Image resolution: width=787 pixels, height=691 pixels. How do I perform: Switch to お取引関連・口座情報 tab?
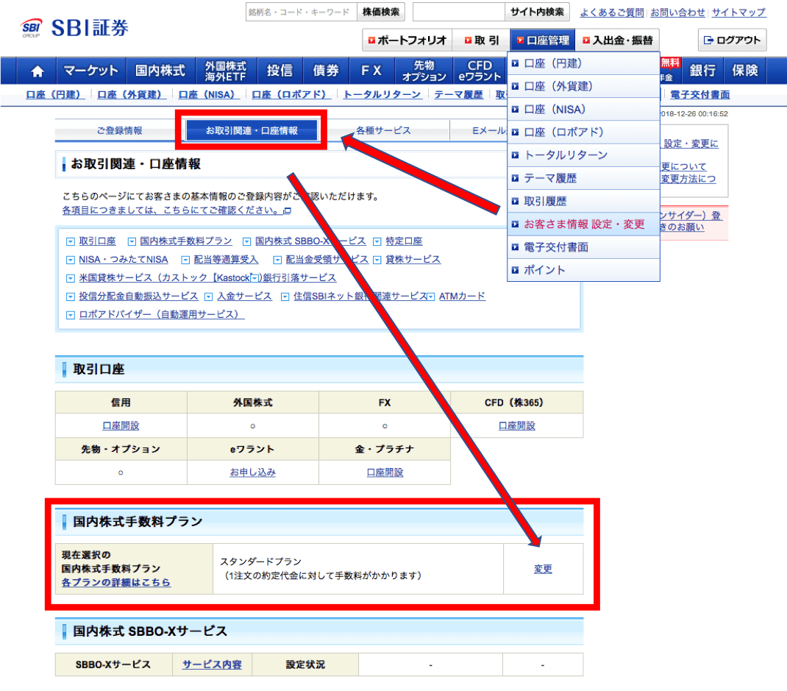point(252,130)
